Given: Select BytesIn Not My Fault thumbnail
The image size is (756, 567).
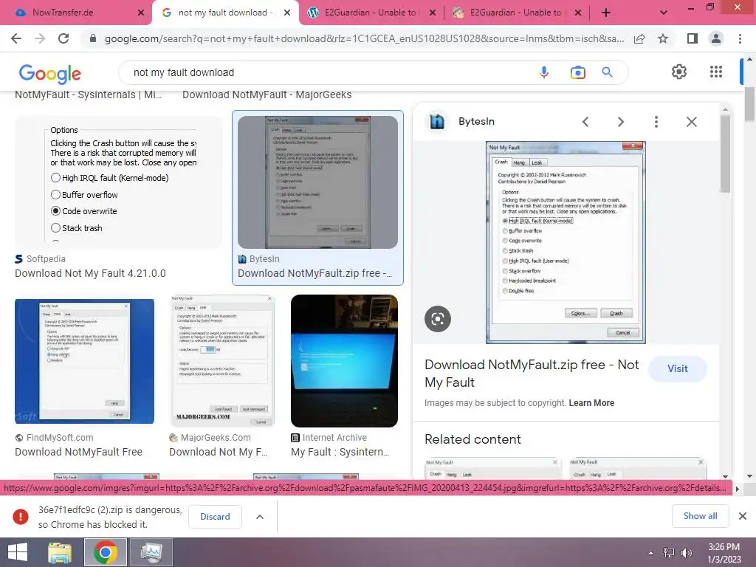Looking at the screenshot, I should point(317,182).
